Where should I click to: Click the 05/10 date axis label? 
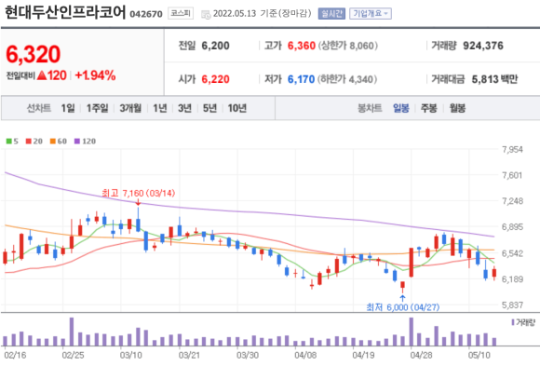pyautogui.click(x=479, y=355)
